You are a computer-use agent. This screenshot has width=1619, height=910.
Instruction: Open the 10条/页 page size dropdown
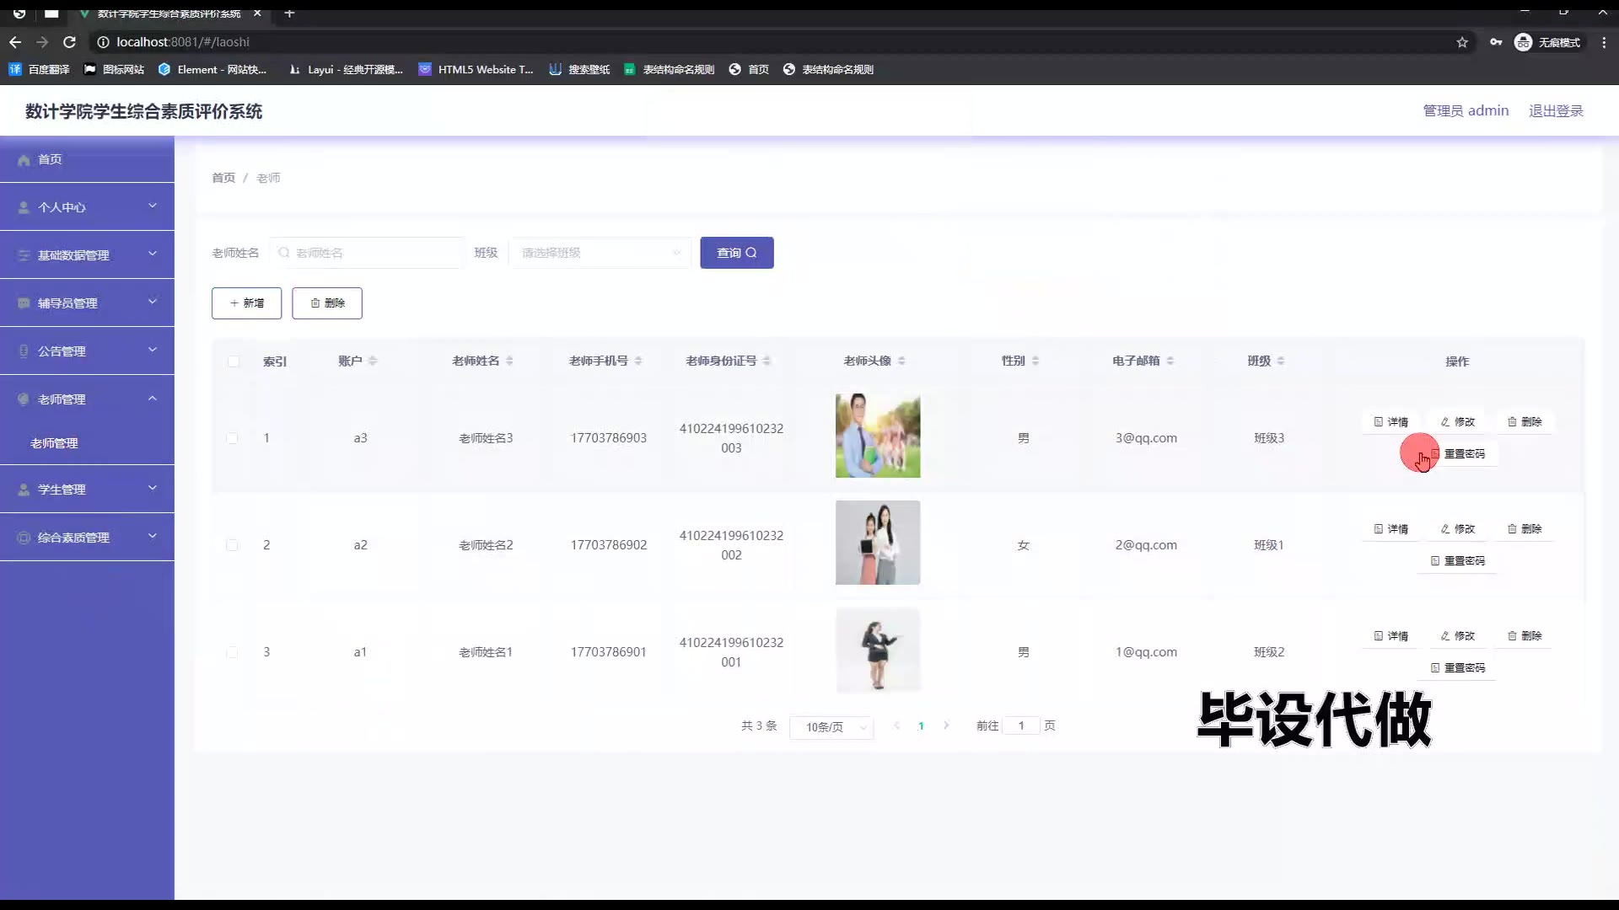coord(831,727)
